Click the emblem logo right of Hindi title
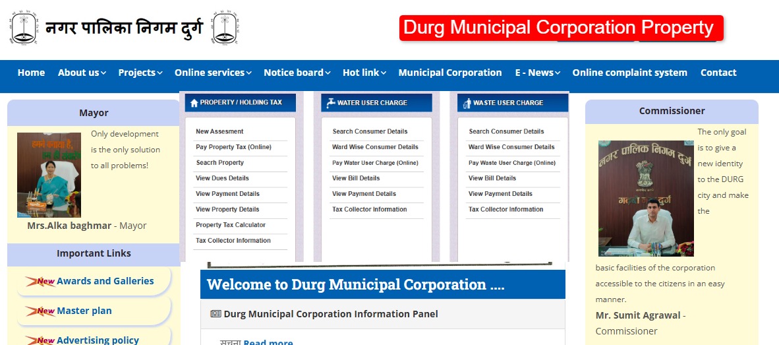This screenshot has width=779, height=345. (226, 28)
